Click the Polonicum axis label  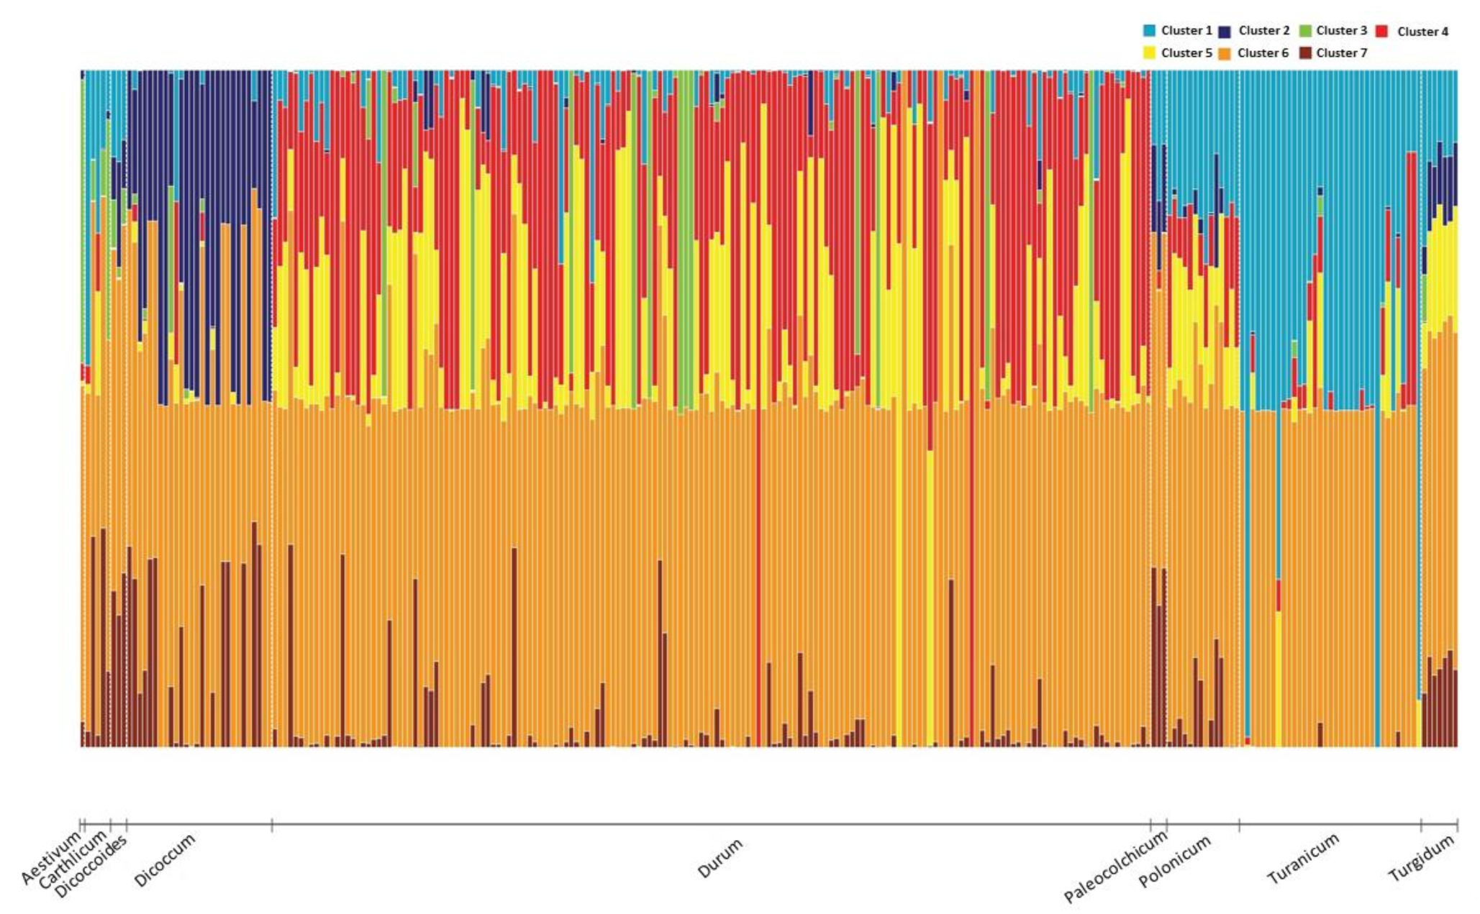pos(1174,862)
